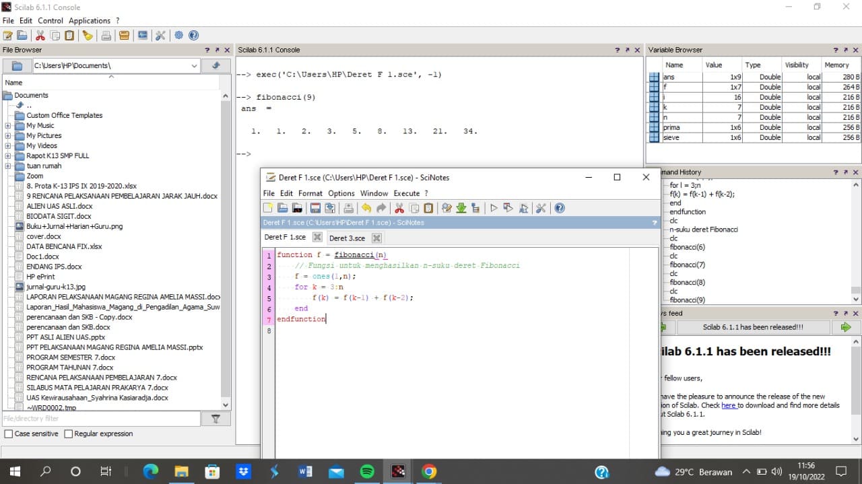Select jurnal-guru-k13.jpg in file list

pyautogui.click(x=56, y=287)
